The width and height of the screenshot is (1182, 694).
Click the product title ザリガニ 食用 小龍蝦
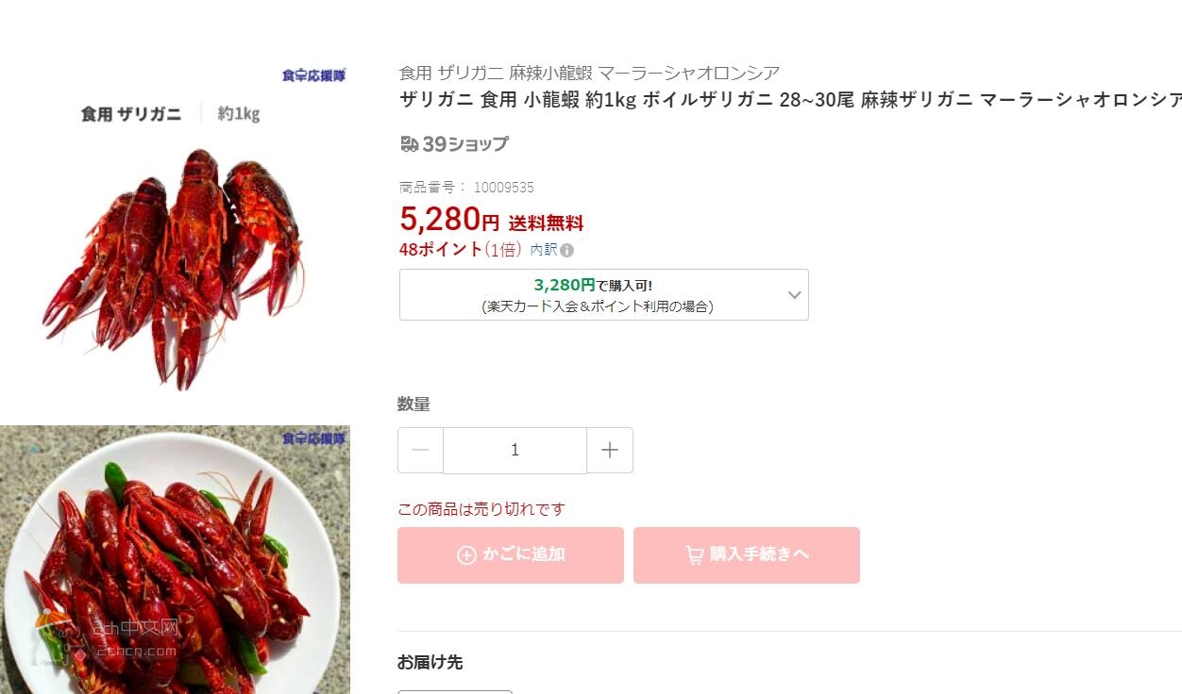tap(790, 100)
